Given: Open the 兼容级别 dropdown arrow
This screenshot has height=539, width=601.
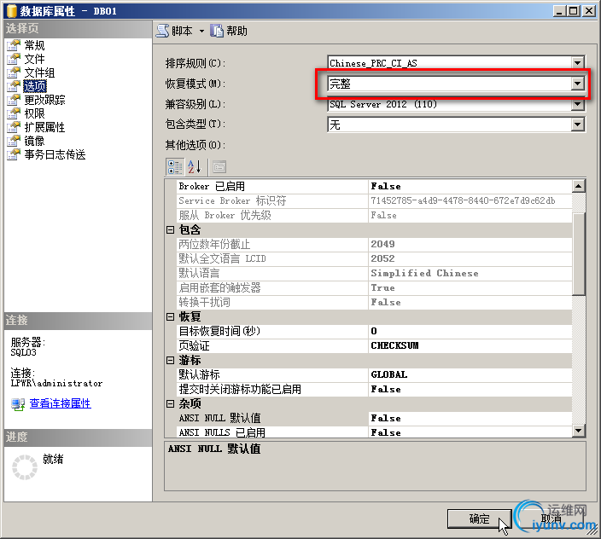Looking at the screenshot, I should point(578,105).
